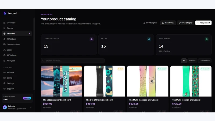Go to Overview in the sidebar
Screen dimensions: 215x121
[x=17, y=23]
